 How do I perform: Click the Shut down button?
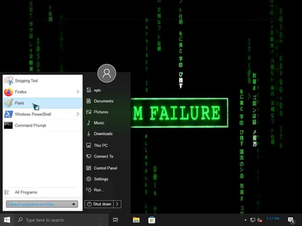click(99, 204)
